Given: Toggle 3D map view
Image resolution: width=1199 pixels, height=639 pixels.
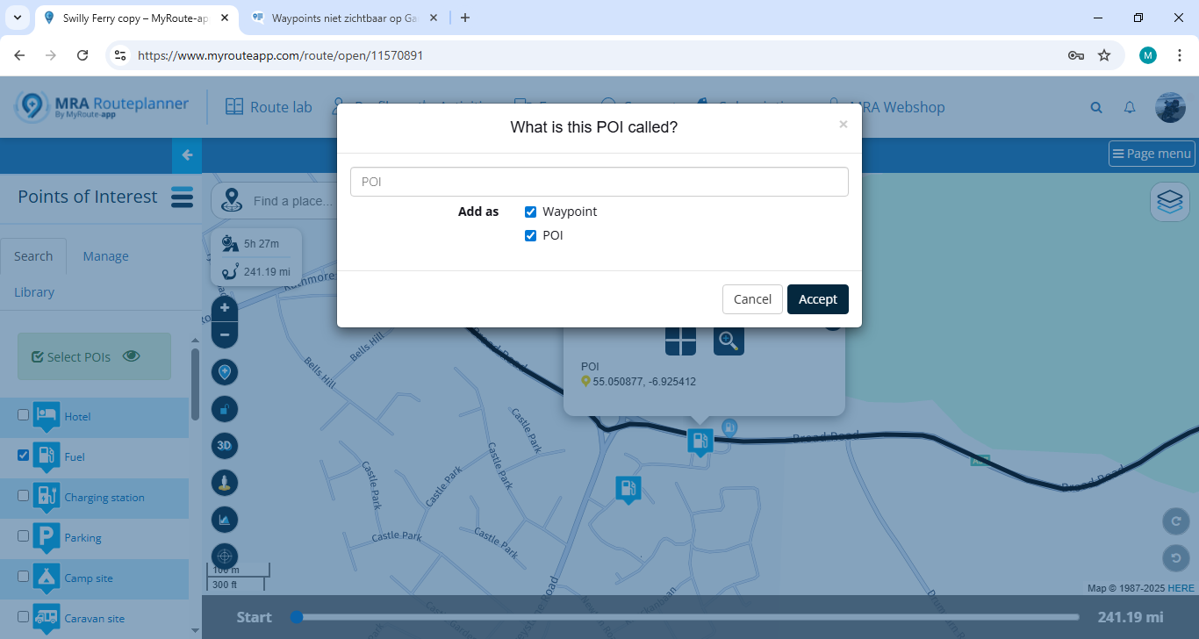Looking at the screenshot, I should (225, 446).
